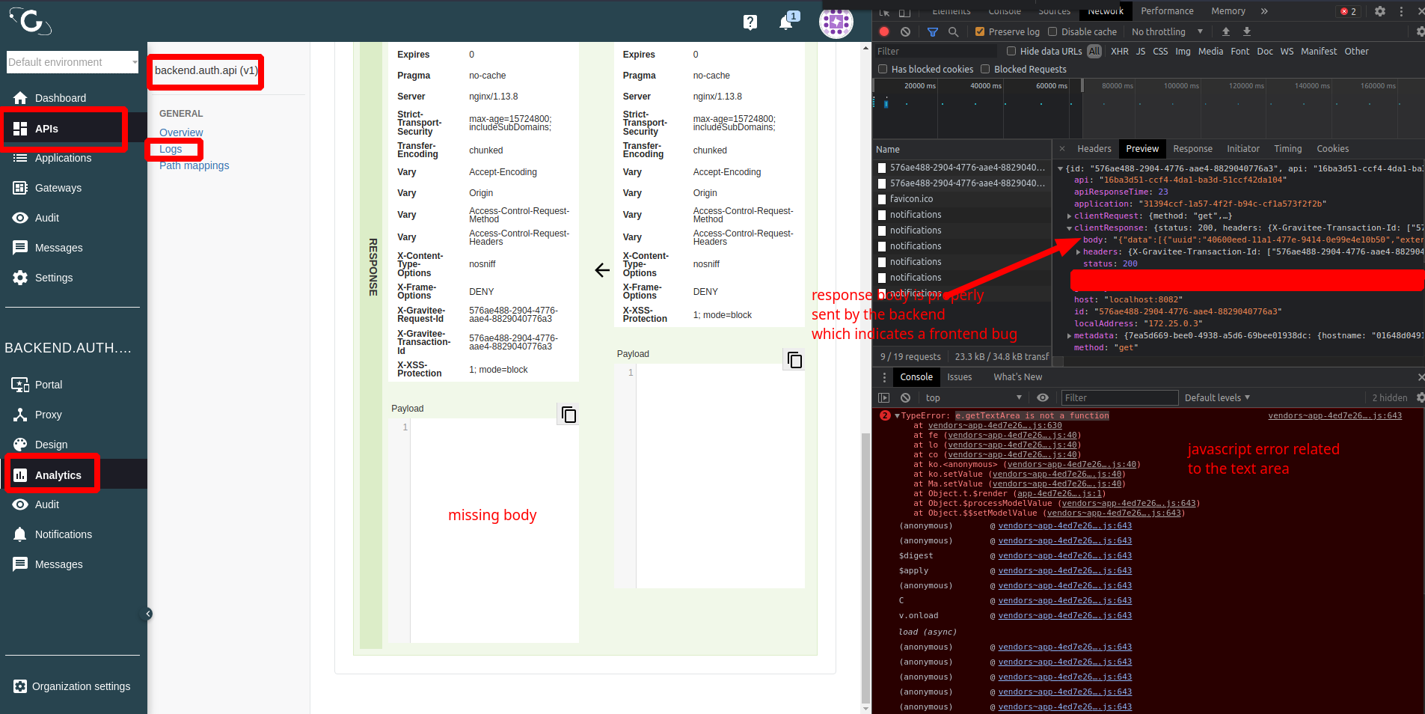Open the Path mappings link
1425x714 pixels.
pyautogui.click(x=194, y=165)
